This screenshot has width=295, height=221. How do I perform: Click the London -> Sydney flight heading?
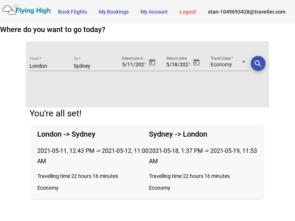[x=66, y=134]
